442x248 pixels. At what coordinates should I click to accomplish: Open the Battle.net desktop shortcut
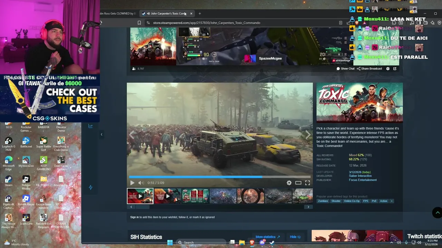coord(26,143)
